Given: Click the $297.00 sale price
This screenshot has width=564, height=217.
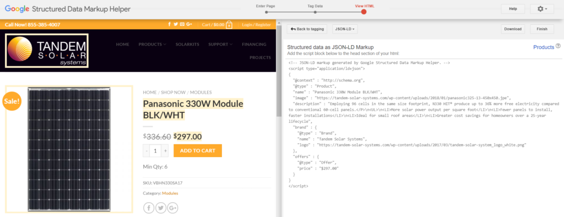Looking at the screenshot, I should 187,137.
